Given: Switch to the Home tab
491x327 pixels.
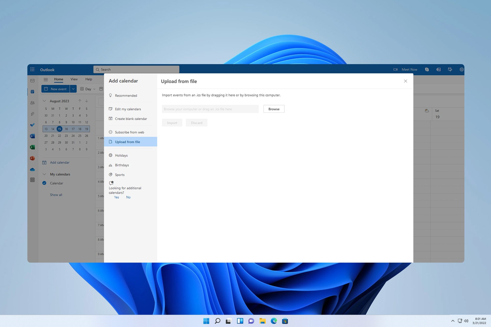Looking at the screenshot, I should coord(59,79).
